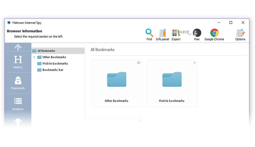255x147 pixels.
Task: Open the History section
Action: coord(18,62)
